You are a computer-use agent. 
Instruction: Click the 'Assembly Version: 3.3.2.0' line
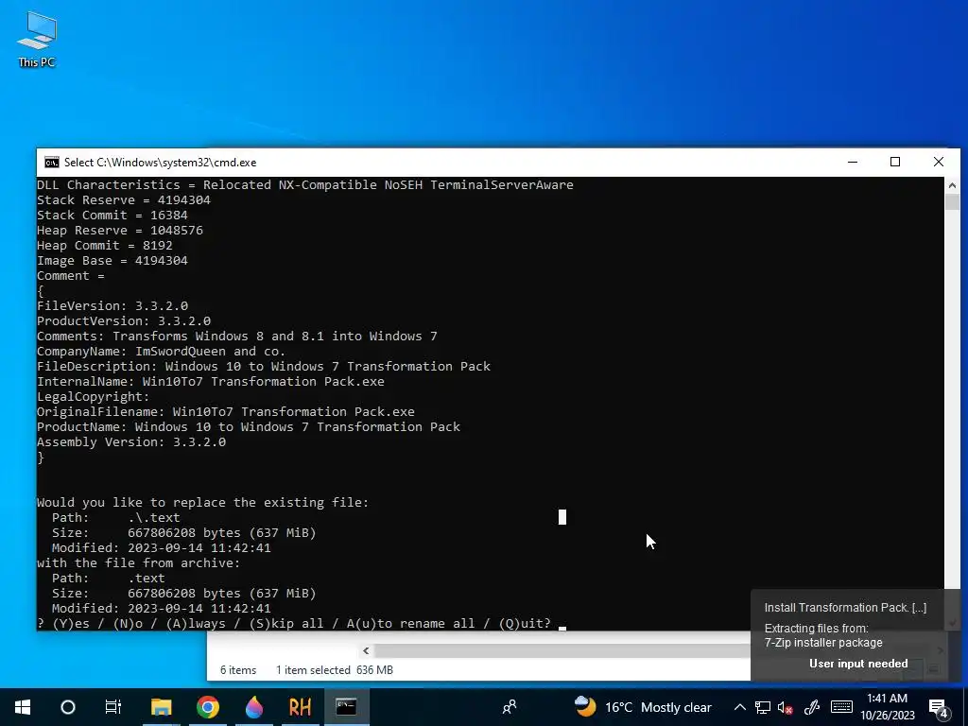pos(131,442)
